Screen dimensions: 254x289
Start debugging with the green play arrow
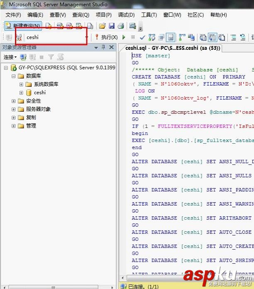(x=124, y=37)
